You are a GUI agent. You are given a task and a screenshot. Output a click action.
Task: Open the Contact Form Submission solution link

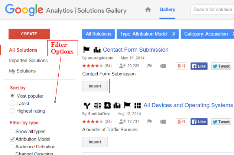point(136,50)
